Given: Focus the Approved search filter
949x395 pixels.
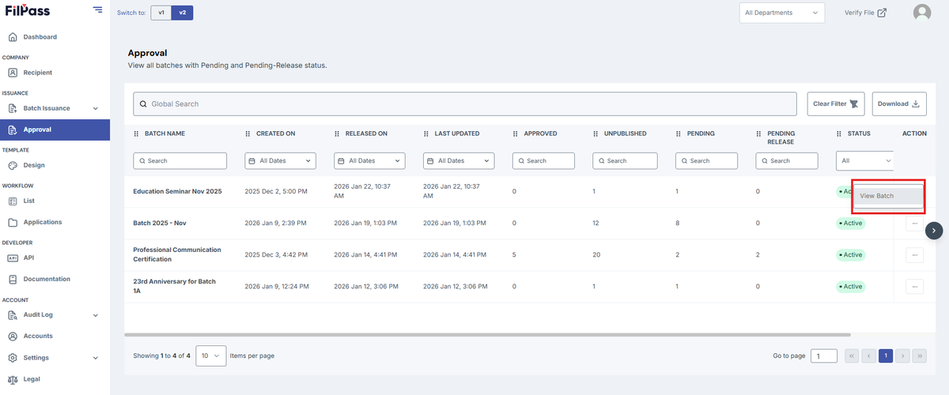Looking at the screenshot, I should [x=543, y=160].
